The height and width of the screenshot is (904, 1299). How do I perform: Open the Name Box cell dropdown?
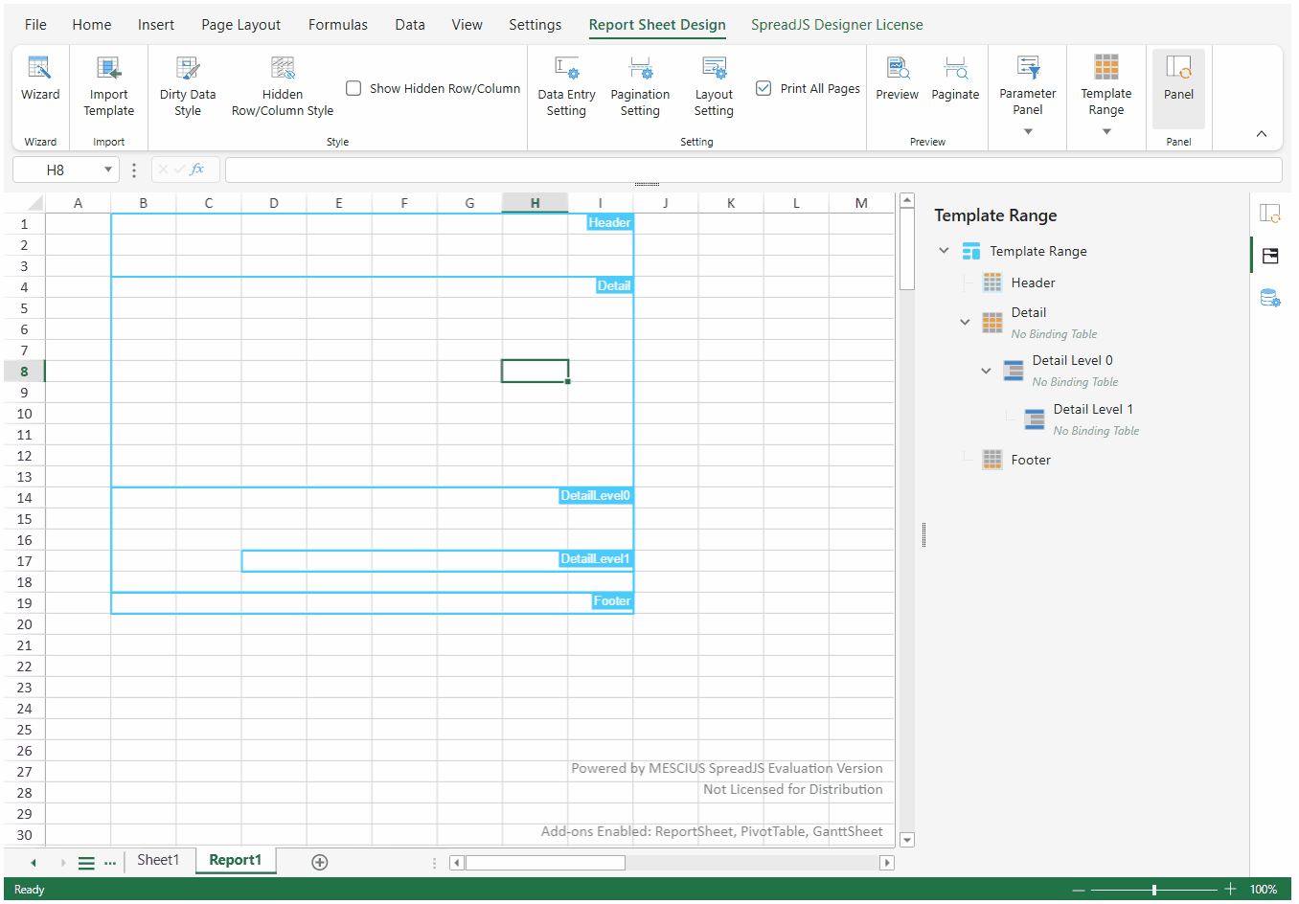pyautogui.click(x=108, y=169)
